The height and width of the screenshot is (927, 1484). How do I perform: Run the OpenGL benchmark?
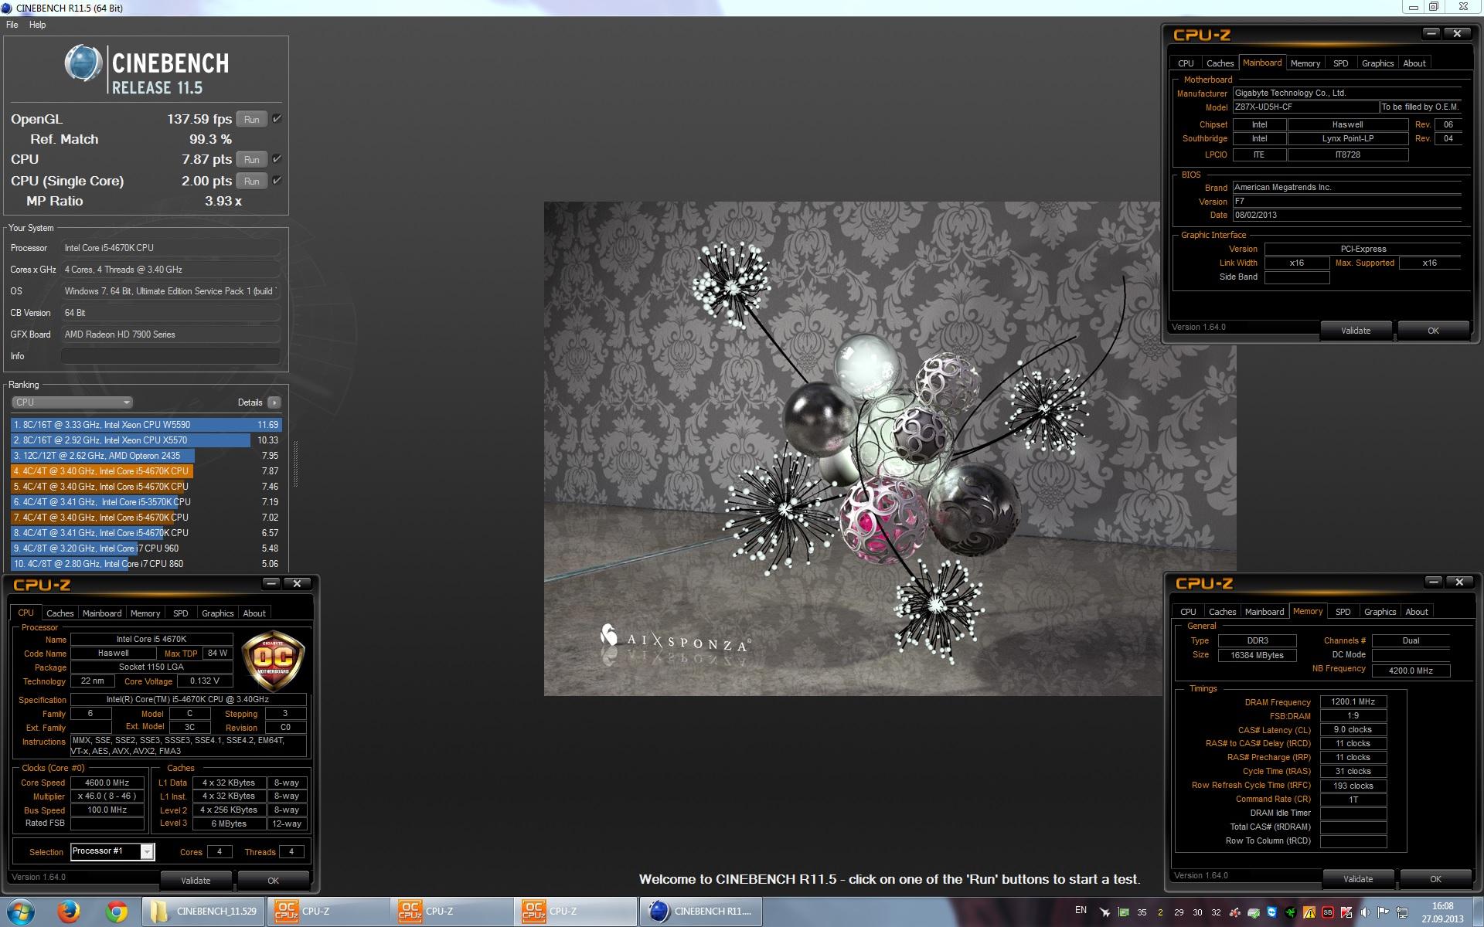[251, 119]
